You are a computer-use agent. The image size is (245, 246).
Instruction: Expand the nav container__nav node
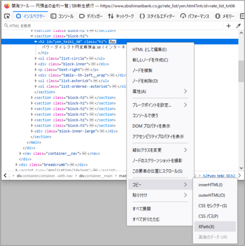click(20, 154)
